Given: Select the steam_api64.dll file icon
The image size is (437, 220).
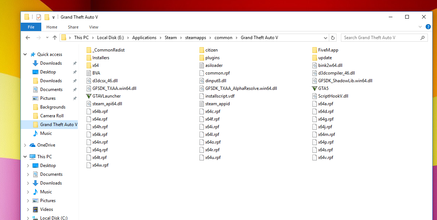Looking at the screenshot, I should pos(89,104).
